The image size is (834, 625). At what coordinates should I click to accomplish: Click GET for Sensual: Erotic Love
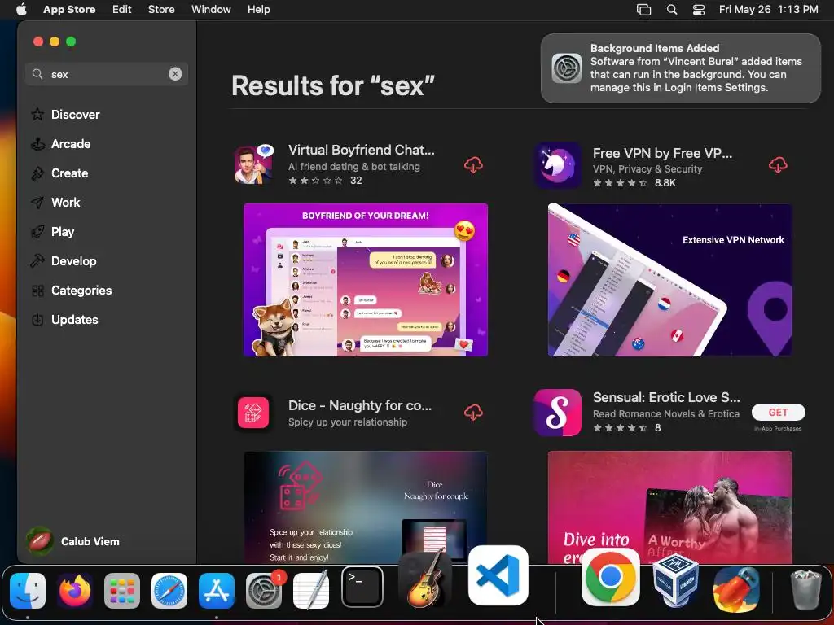(x=778, y=413)
